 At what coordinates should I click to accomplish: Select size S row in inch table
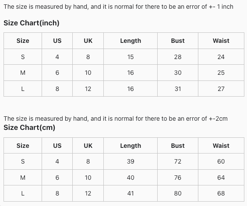pyautogui.click(x=124, y=57)
